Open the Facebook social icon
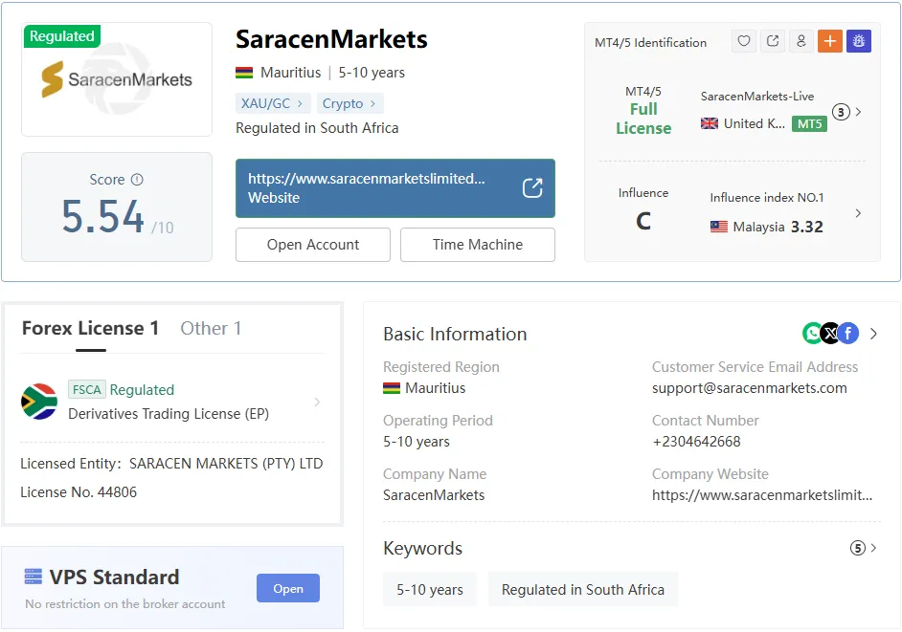 (x=848, y=334)
